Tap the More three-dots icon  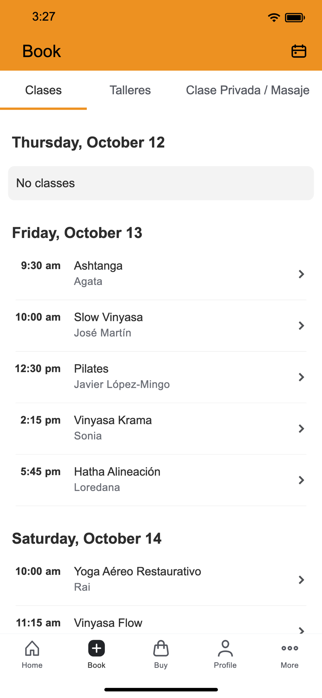pos(290,648)
